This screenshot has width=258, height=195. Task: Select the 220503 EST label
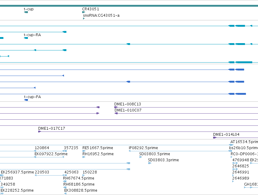tap(42, 172)
